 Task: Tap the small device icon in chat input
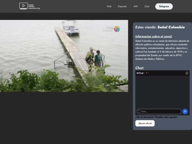coord(139,111)
